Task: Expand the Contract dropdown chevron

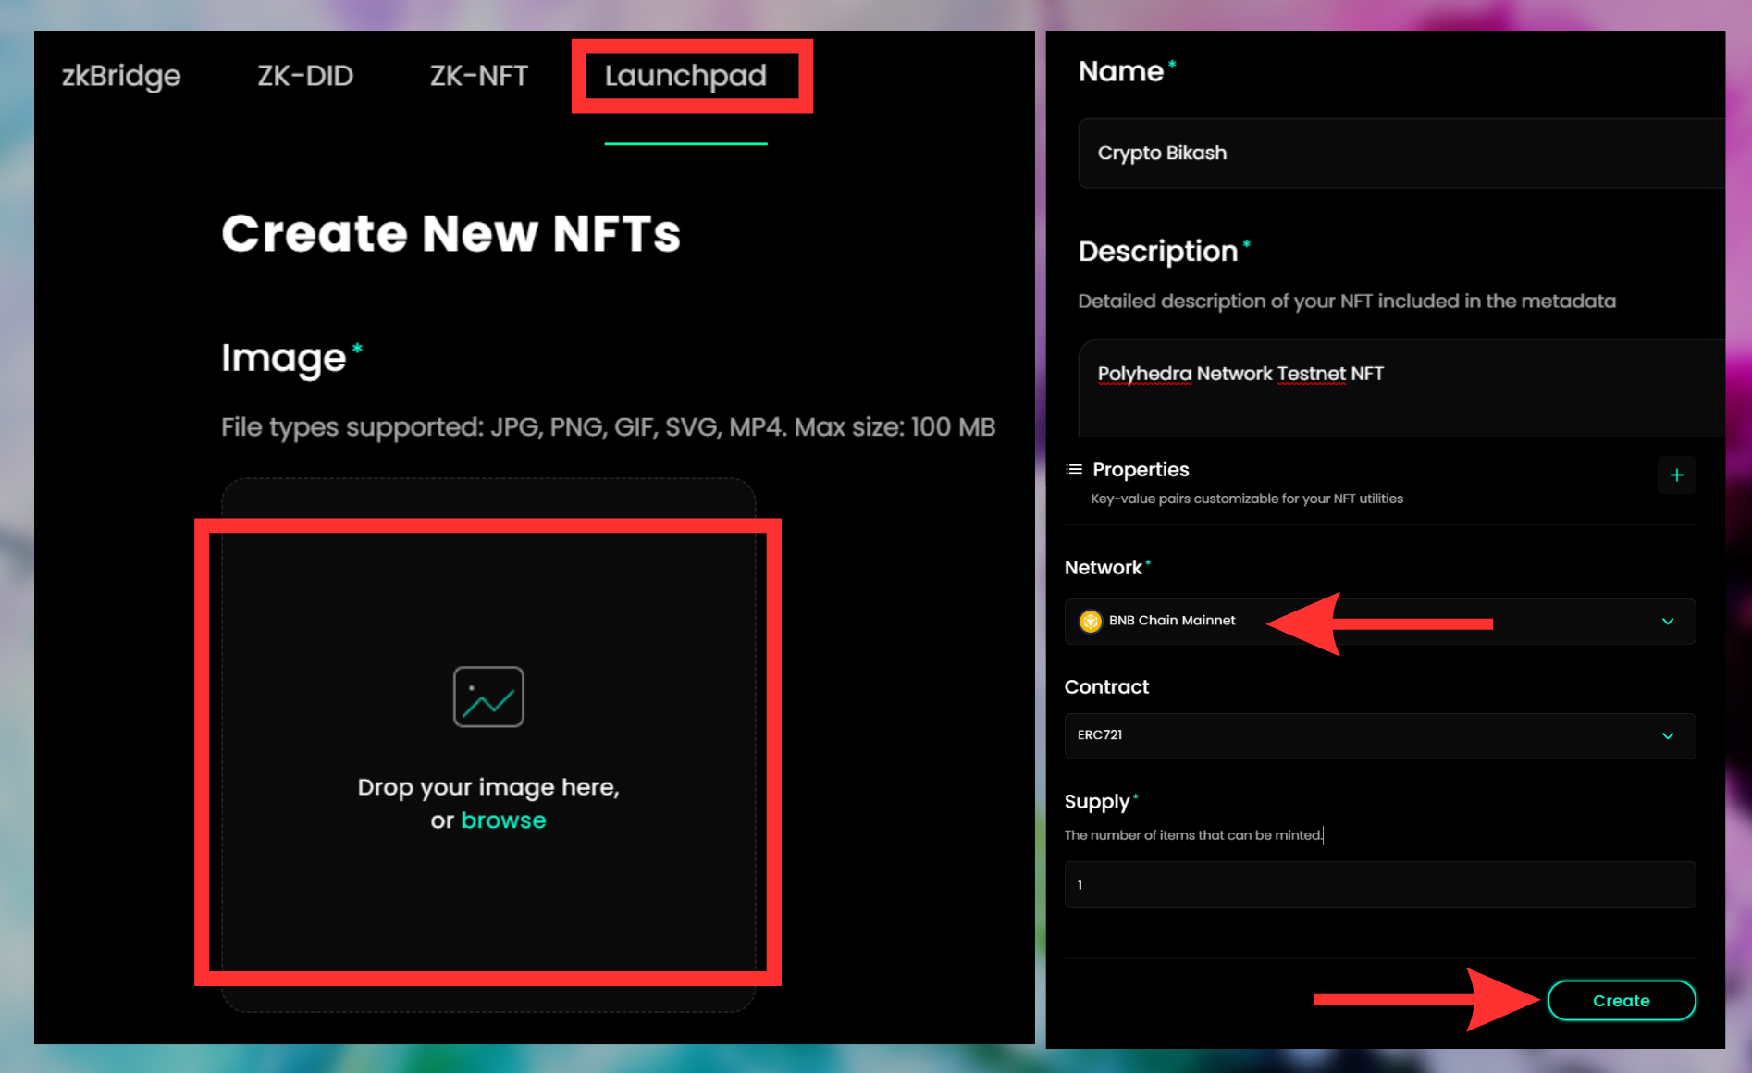Action: point(1668,736)
